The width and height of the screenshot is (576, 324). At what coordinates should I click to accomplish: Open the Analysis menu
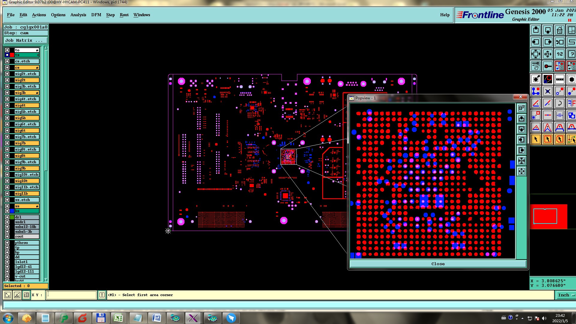click(78, 15)
